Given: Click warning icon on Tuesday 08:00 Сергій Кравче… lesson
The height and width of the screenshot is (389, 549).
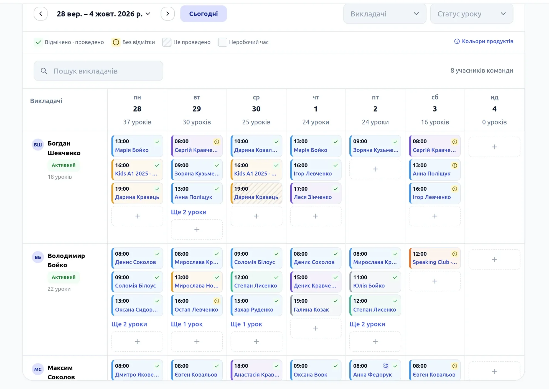Looking at the screenshot, I should (217, 142).
